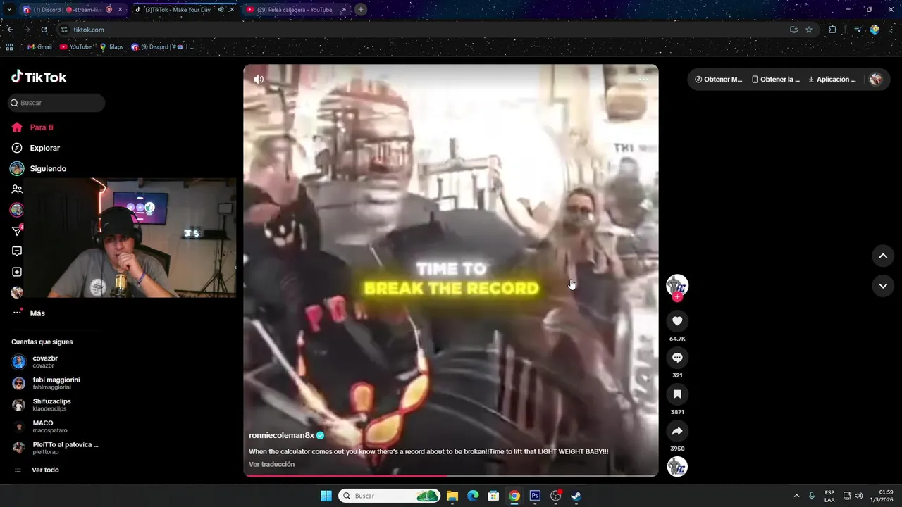Click the TikTok logo
Image resolution: width=902 pixels, height=507 pixels.
point(39,77)
